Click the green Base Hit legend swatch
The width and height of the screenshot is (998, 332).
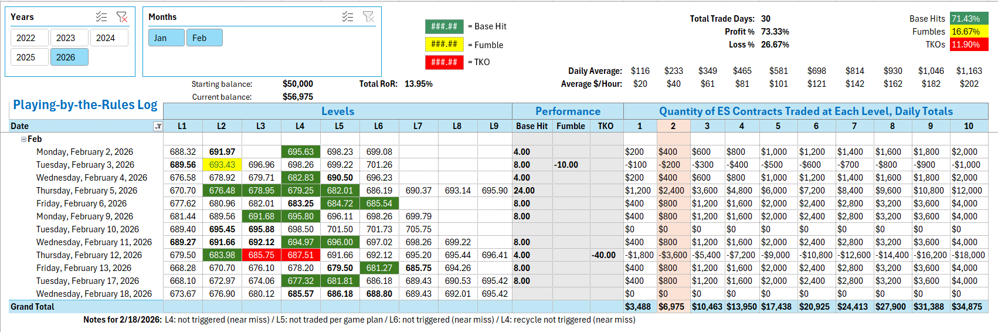point(444,26)
